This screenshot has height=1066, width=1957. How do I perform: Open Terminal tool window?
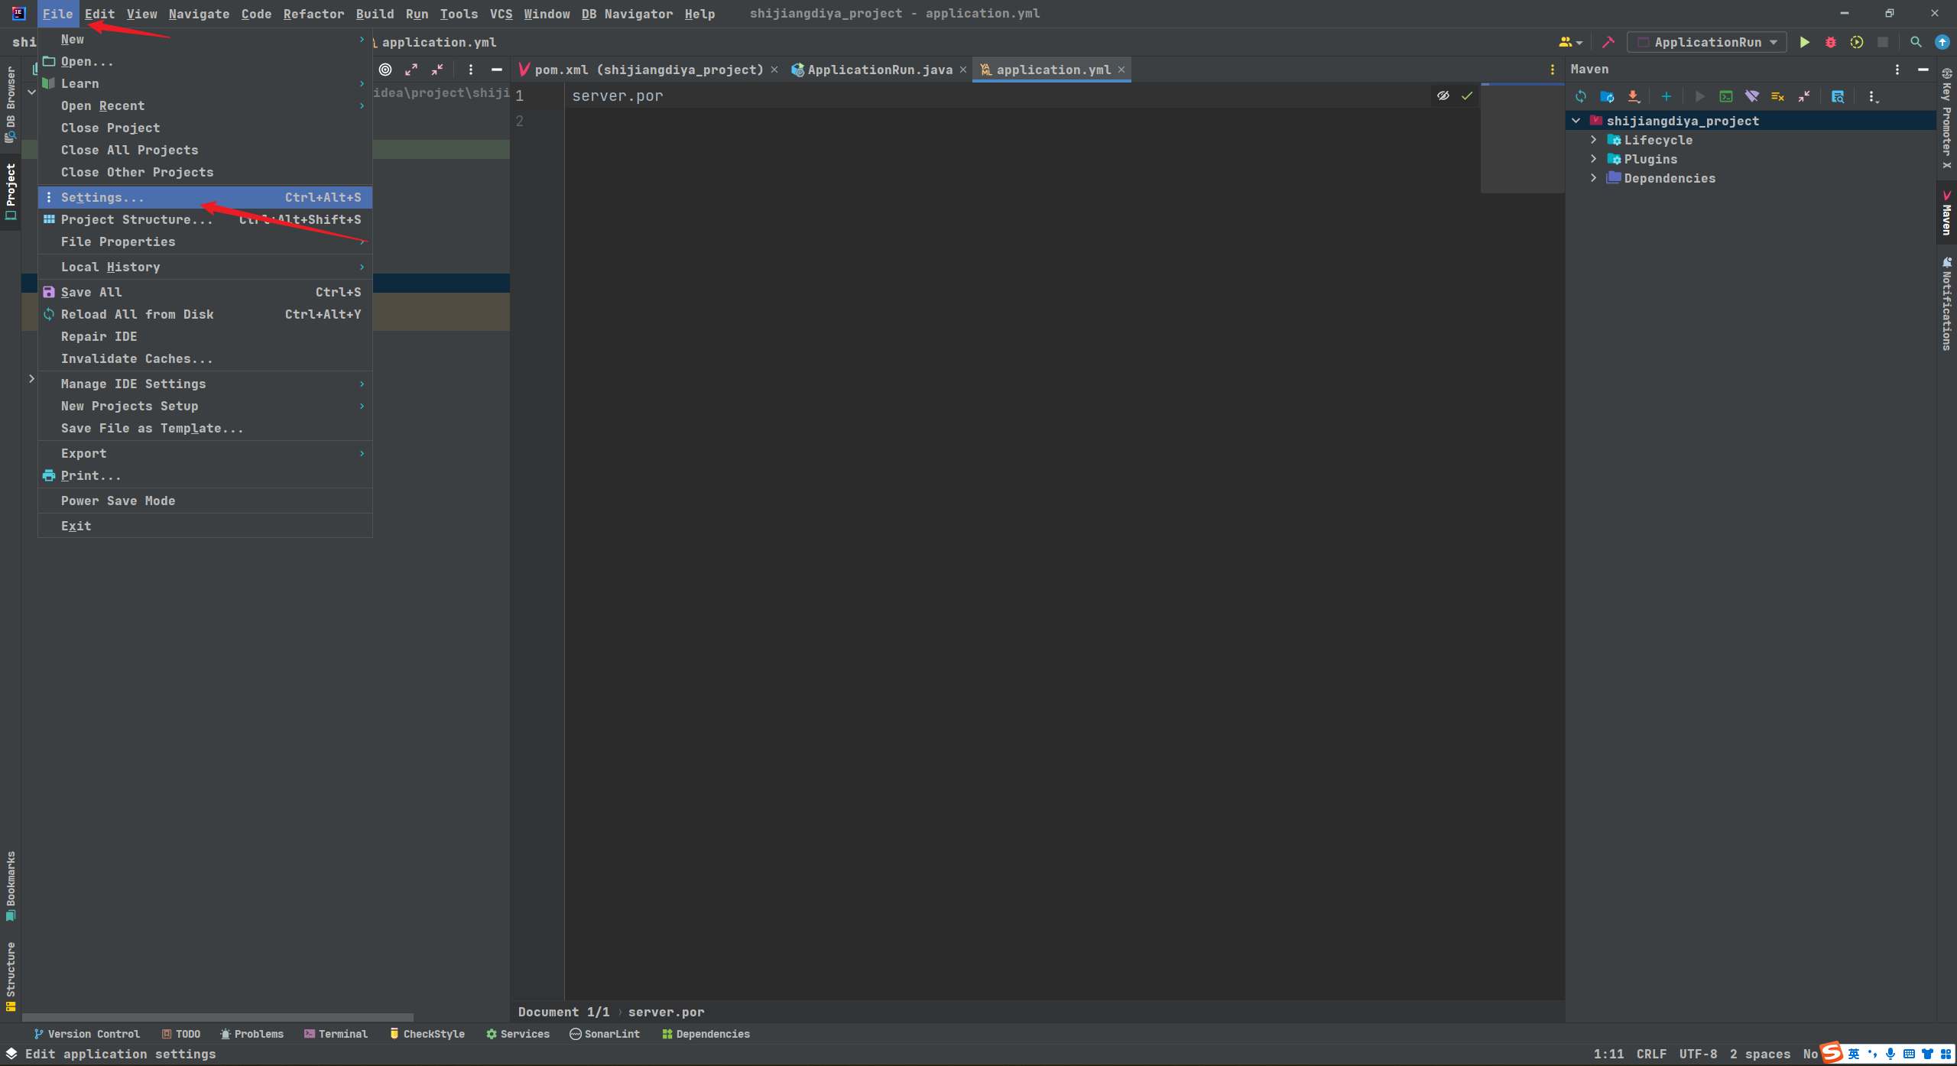tap(336, 1034)
